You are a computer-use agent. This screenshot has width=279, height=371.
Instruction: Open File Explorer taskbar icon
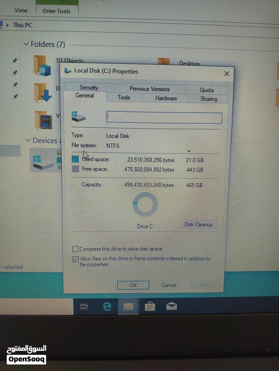pyautogui.click(x=128, y=307)
